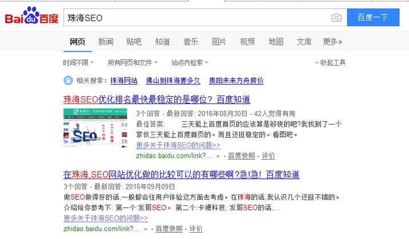Open the 视频 tab
This screenshot has height=239, width=409.
(x=247, y=42)
